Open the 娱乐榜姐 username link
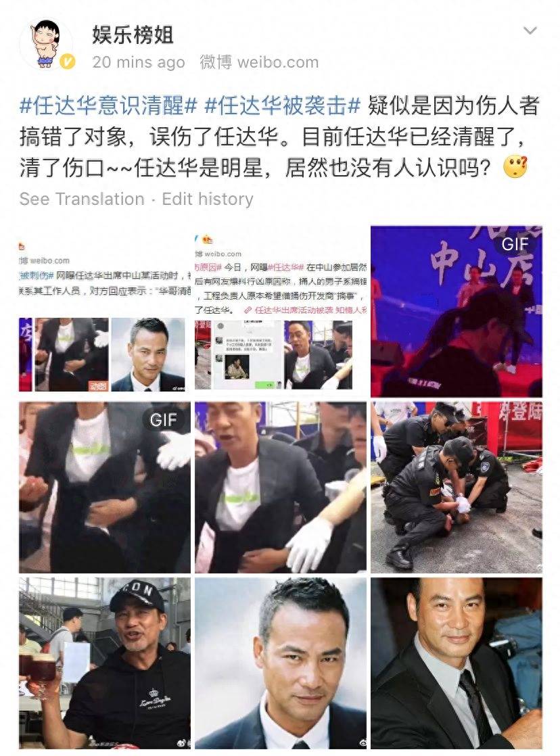This screenshot has width=560, height=756. tap(133, 35)
